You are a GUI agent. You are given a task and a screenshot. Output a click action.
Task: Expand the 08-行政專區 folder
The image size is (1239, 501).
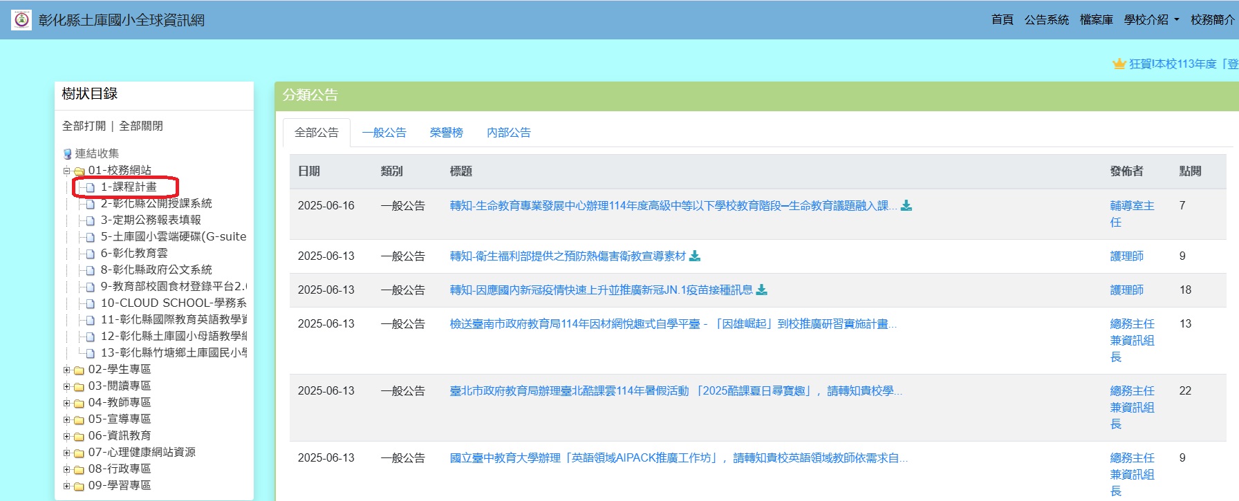pyautogui.click(x=67, y=469)
